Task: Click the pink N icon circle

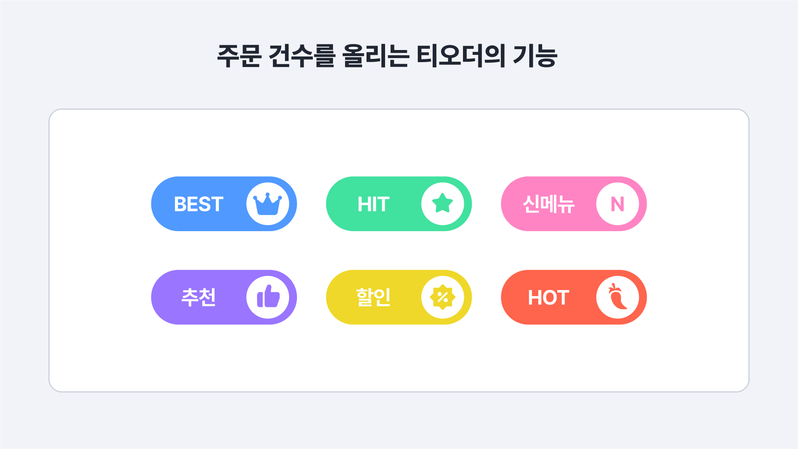Action: click(618, 204)
